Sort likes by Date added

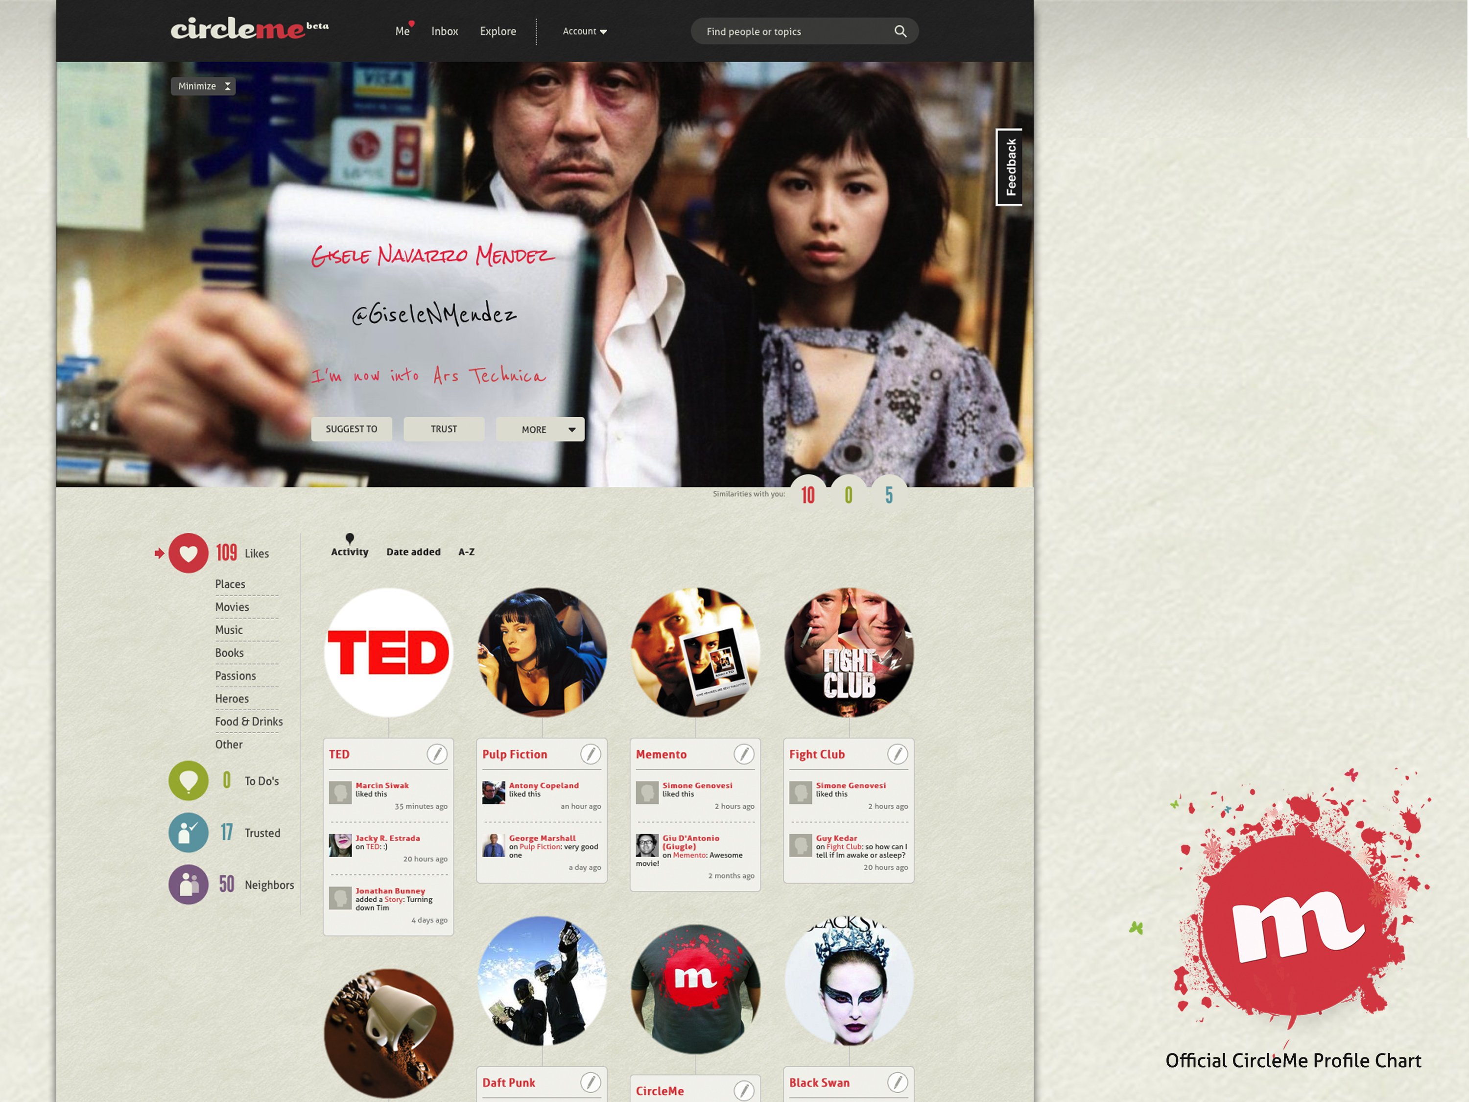pos(413,551)
